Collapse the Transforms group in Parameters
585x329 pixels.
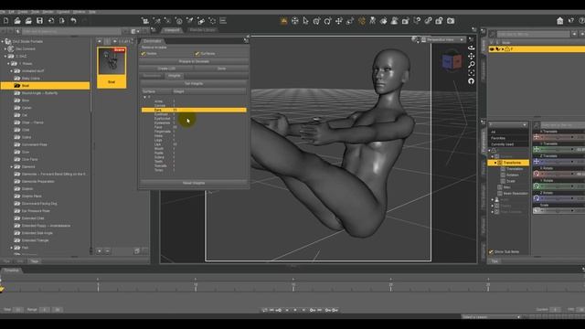coord(495,163)
